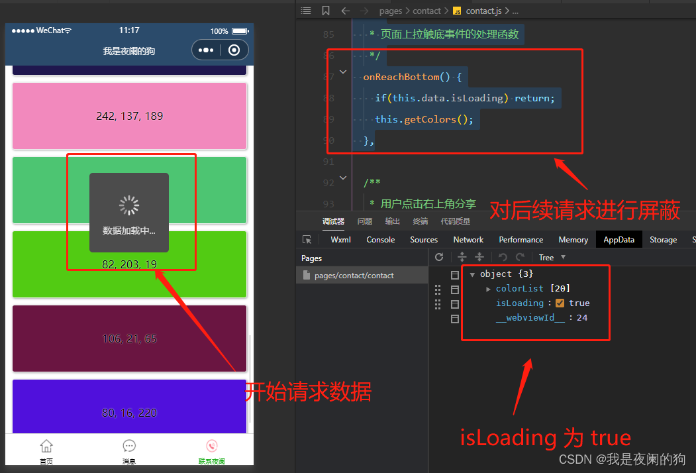696x473 pixels.
Task: Select the AppData tab
Action: tap(619, 239)
